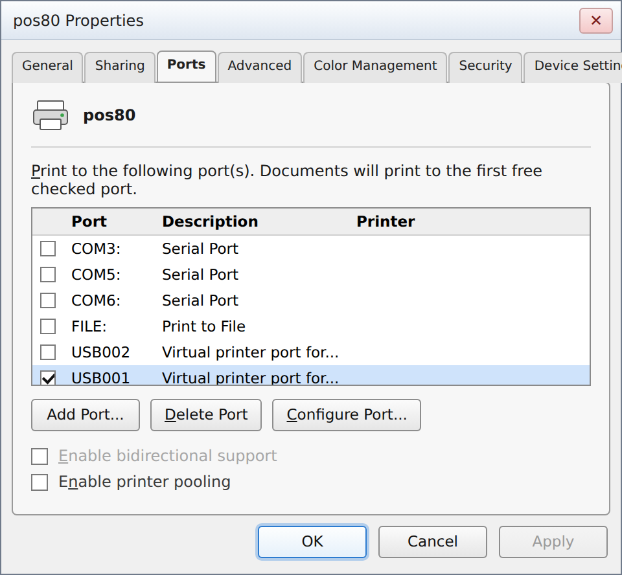This screenshot has width=622, height=575.
Task: Confirm with the OK button
Action: (x=312, y=542)
